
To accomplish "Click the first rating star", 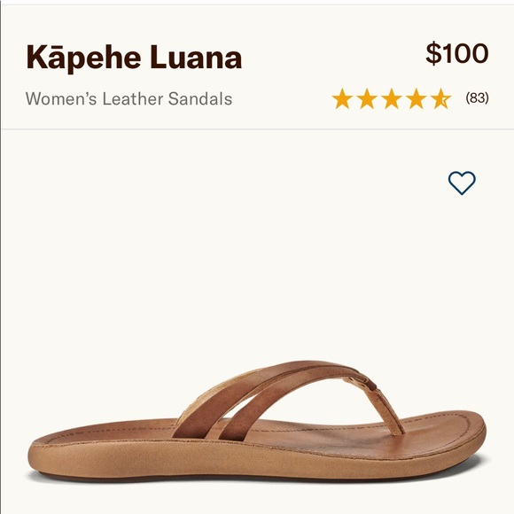I will [342, 98].
